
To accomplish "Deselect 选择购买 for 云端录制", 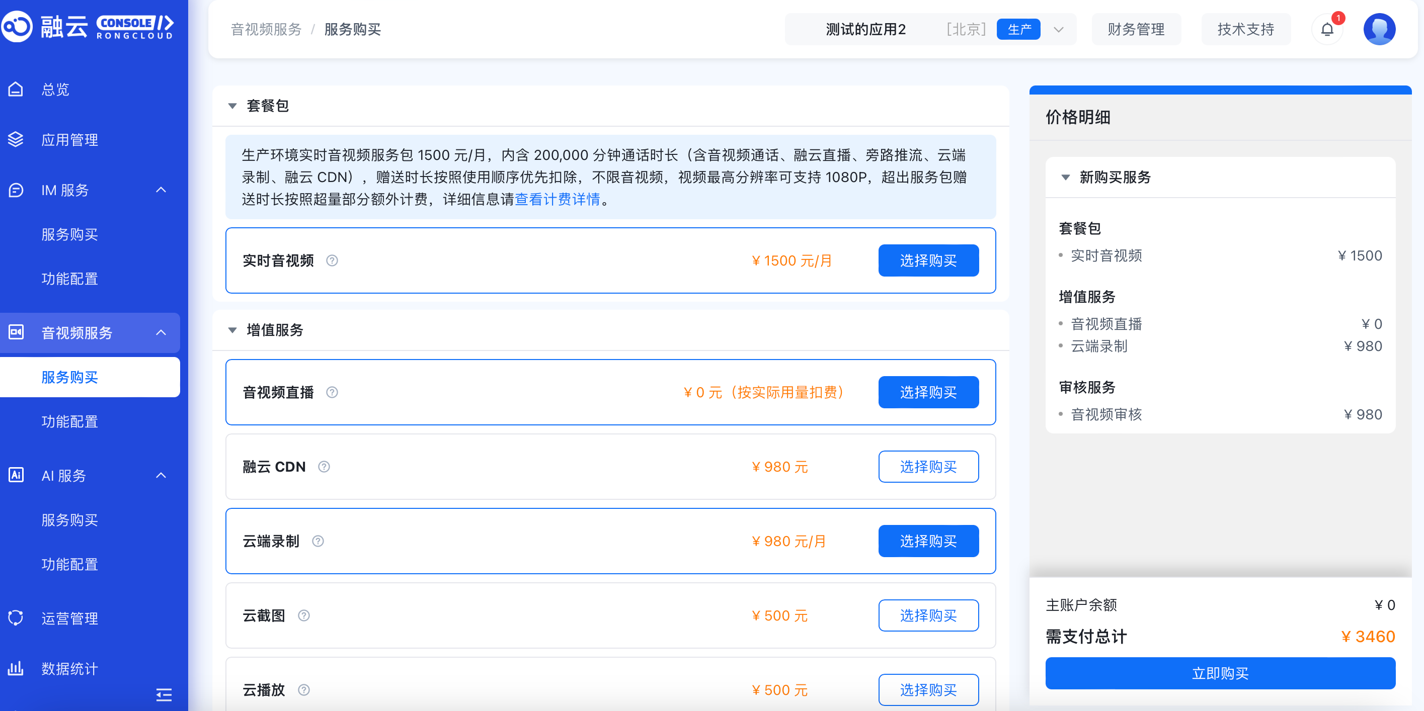I will [x=927, y=541].
